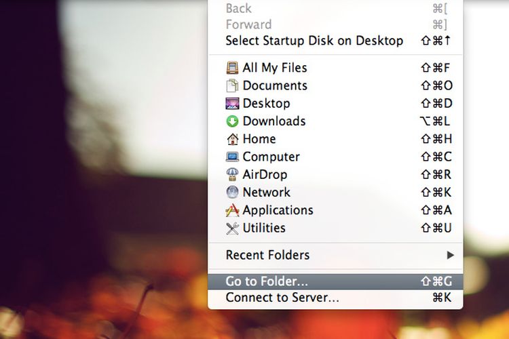Open the Recent Folders menu entry
The width and height of the screenshot is (509, 339).
coord(335,255)
